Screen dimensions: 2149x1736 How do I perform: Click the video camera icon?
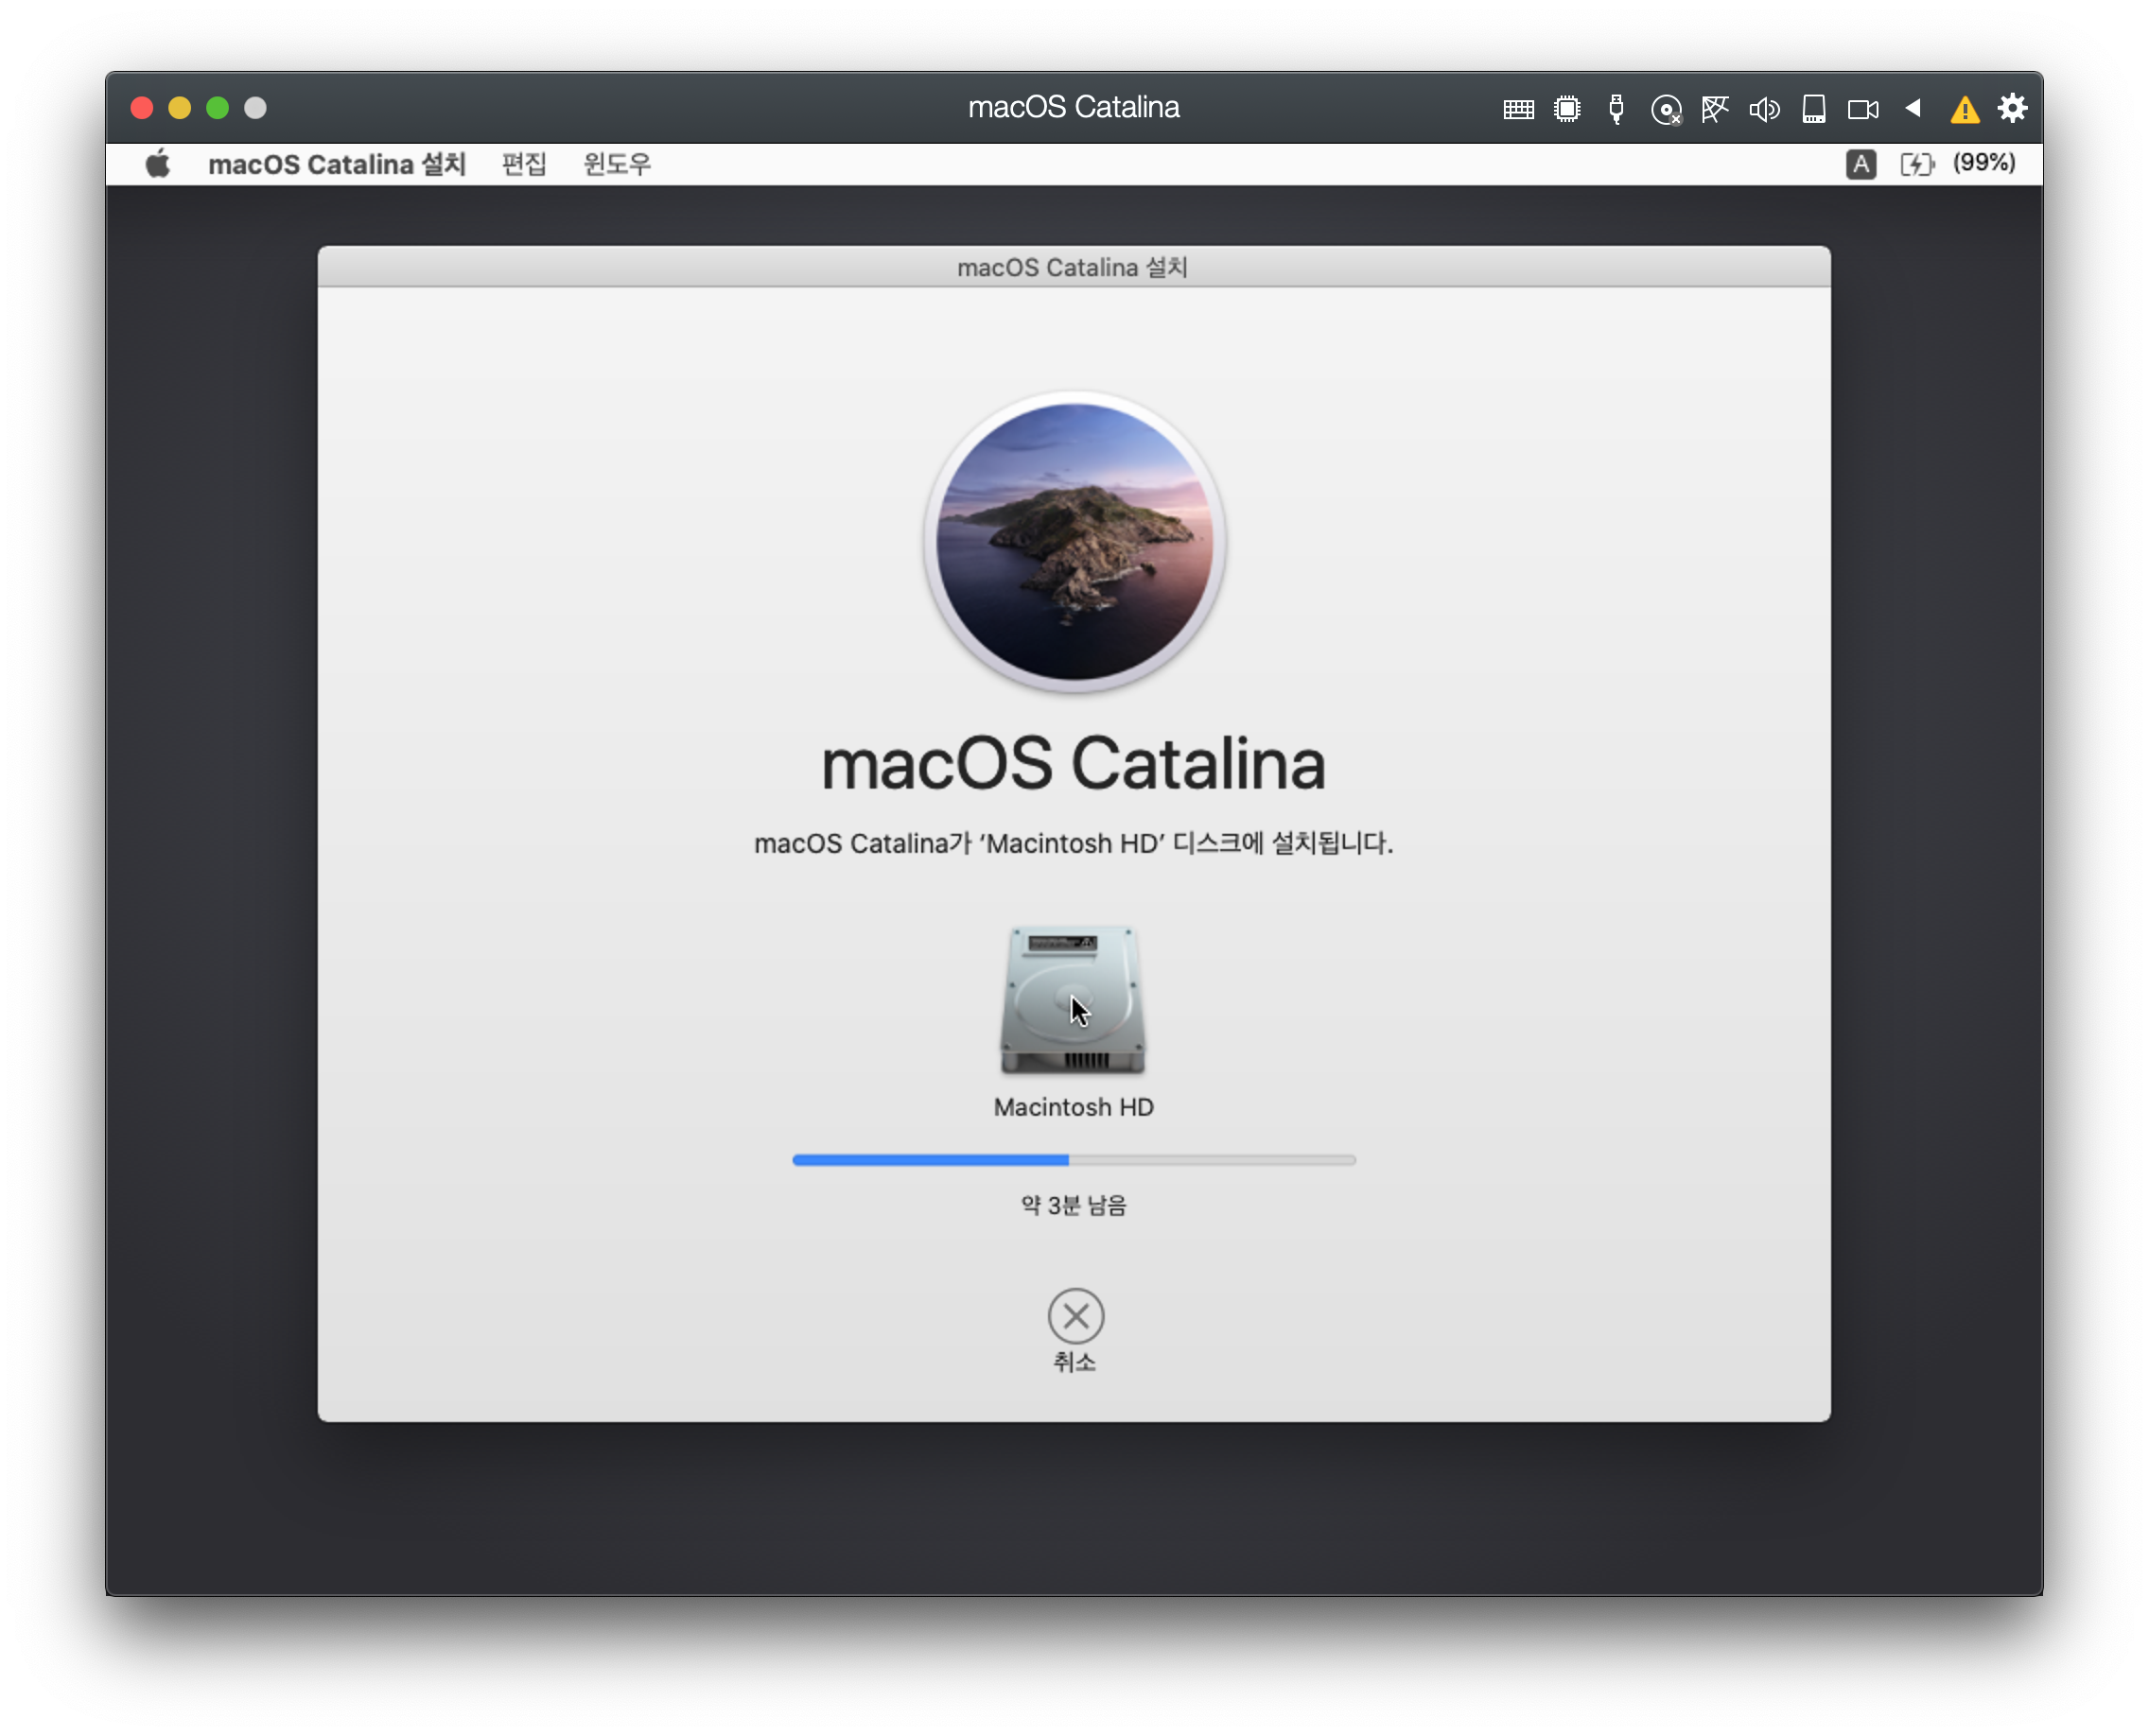click(1862, 109)
